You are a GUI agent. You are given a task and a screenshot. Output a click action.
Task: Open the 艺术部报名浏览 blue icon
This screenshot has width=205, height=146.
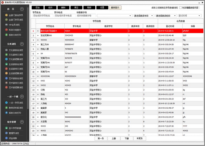(6, 78)
